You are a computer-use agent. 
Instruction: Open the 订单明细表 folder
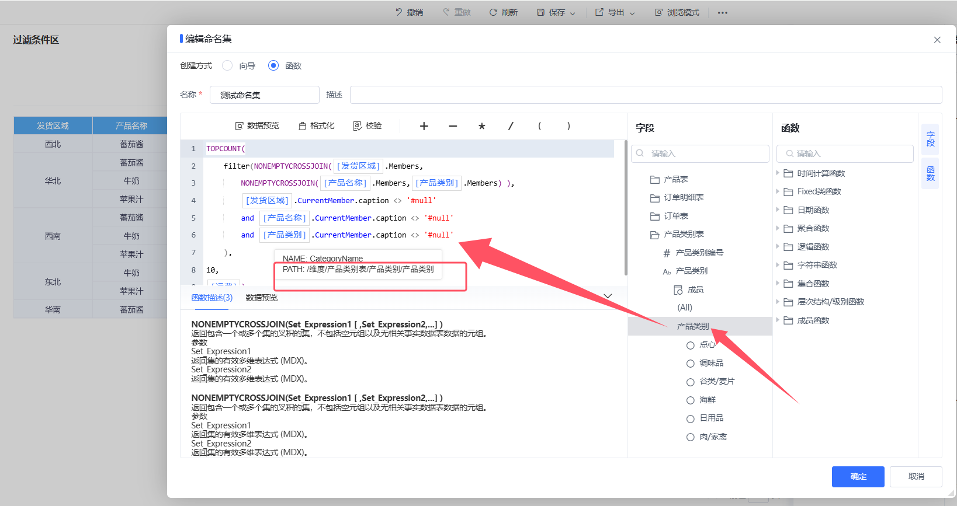[x=677, y=197]
